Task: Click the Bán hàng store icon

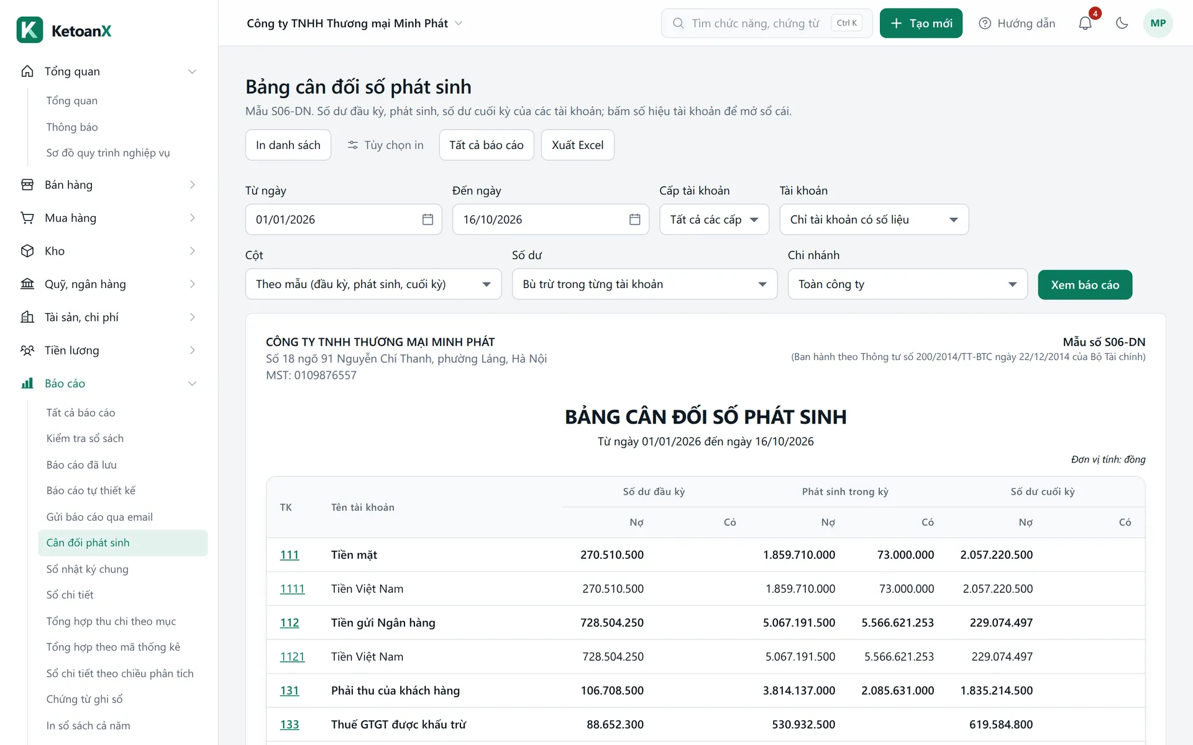Action: (27, 184)
